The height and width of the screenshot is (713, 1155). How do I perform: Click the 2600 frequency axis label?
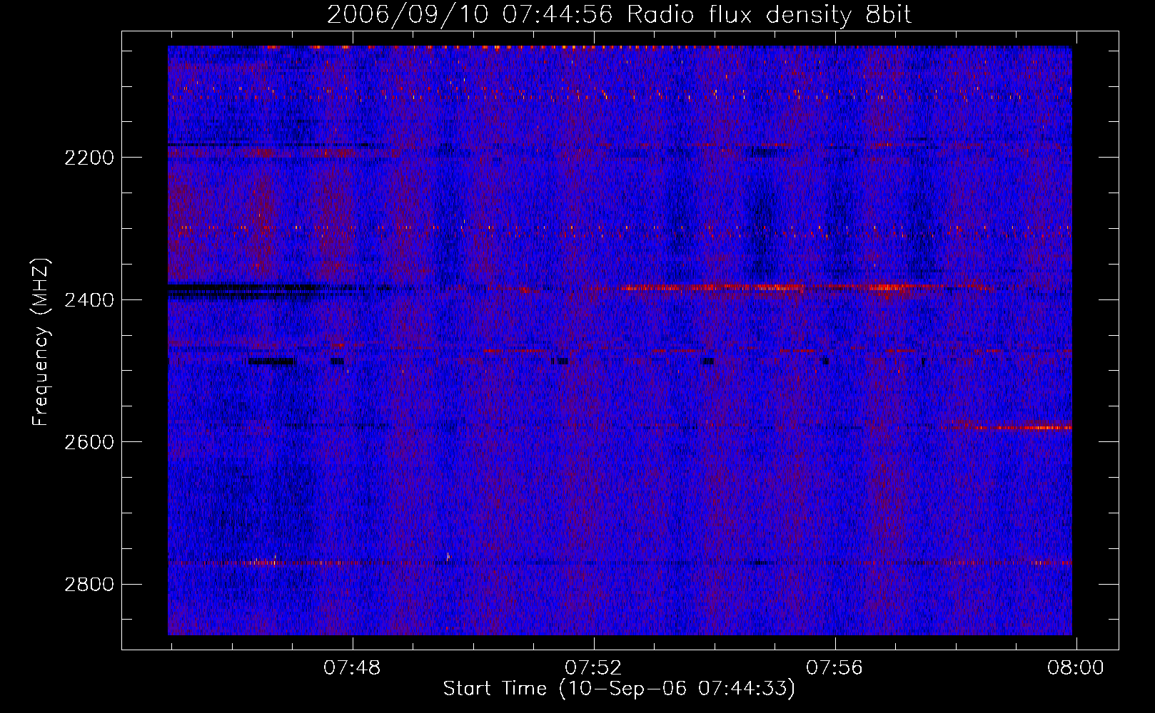click(89, 442)
